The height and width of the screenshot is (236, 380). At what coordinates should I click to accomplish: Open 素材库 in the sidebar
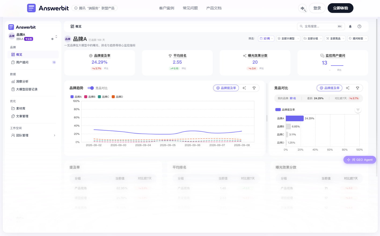pyautogui.click(x=33, y=108)
